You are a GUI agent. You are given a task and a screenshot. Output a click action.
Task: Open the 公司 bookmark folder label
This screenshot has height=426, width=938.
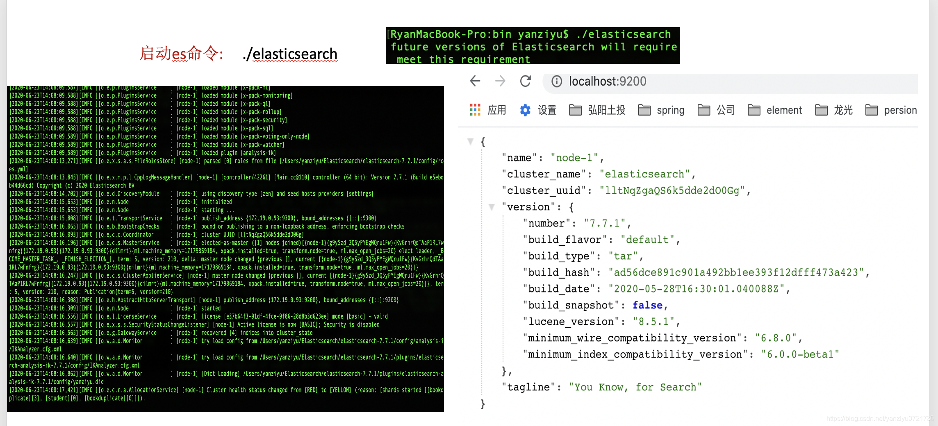726,110
